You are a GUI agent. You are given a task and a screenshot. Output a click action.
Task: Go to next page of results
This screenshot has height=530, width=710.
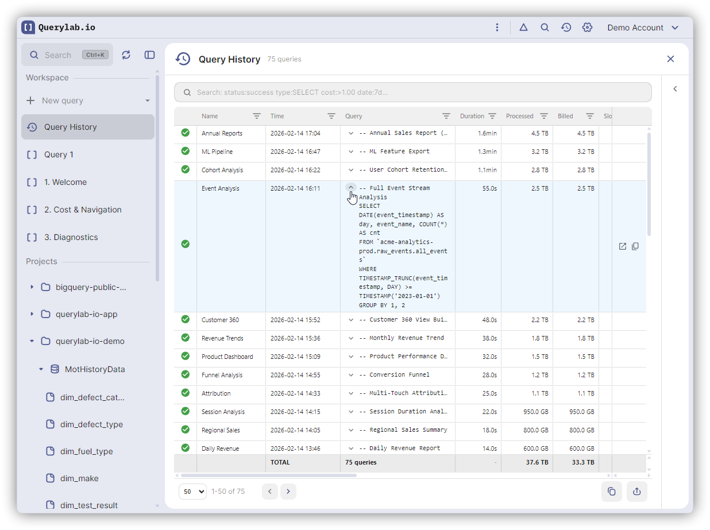point(288,492)
